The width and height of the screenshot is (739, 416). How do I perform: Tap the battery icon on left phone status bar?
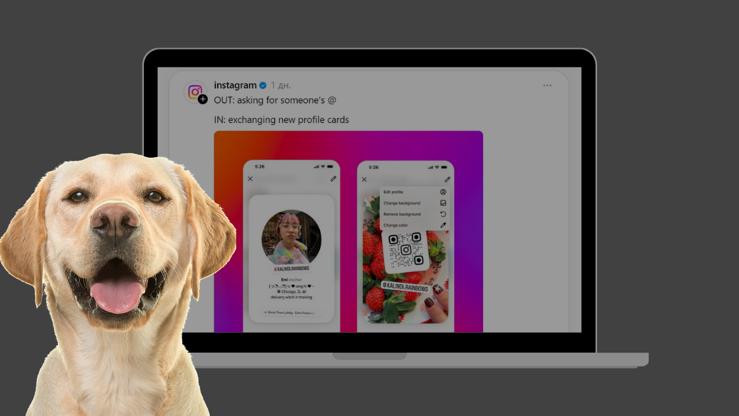pyautogui.click(x=330, y=166)
